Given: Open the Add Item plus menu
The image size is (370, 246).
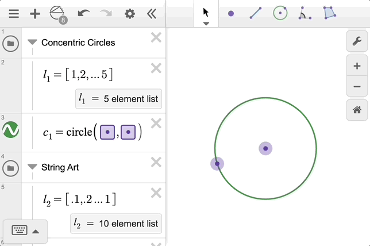Looking at the screenshot, I should 35,14.
